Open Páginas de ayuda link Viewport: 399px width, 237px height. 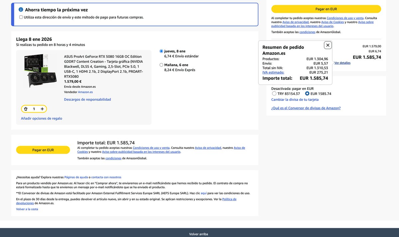coord(76,177)
